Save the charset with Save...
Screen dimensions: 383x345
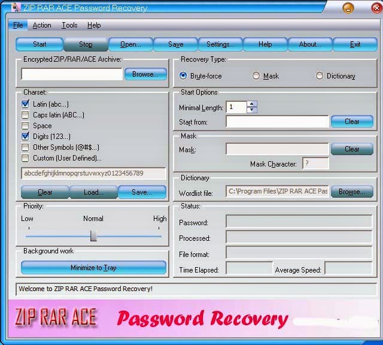coord(142,192)
